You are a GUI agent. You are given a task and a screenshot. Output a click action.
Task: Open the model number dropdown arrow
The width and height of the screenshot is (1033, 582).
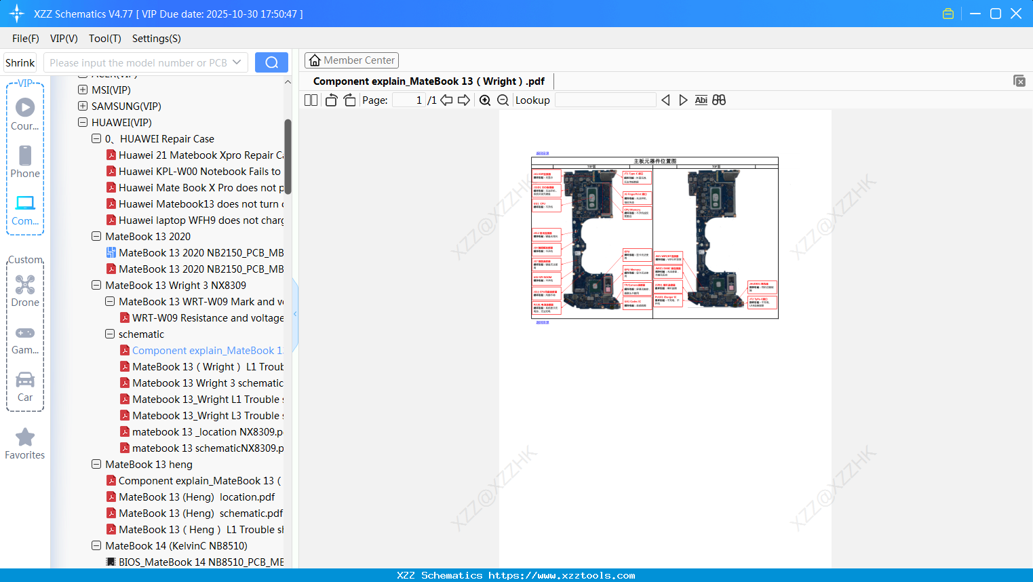coord(237,62)
